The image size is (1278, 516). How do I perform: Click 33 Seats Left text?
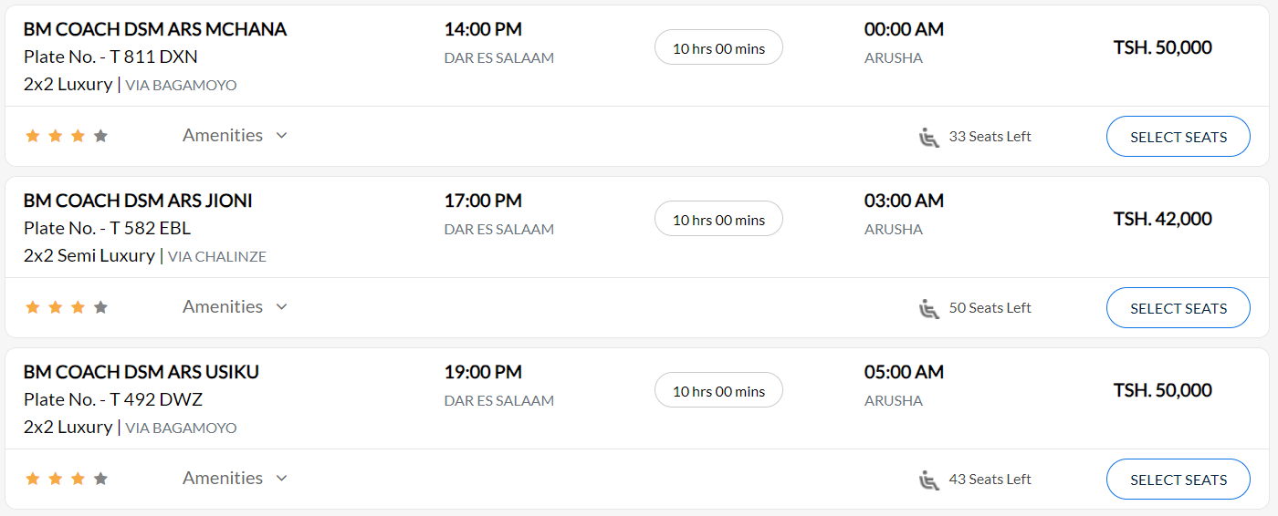pos(990,137)
